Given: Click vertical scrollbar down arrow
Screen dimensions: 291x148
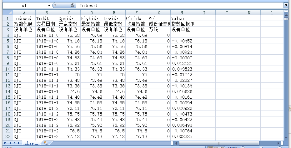Looking at the screenshot, I should (286, 138).
